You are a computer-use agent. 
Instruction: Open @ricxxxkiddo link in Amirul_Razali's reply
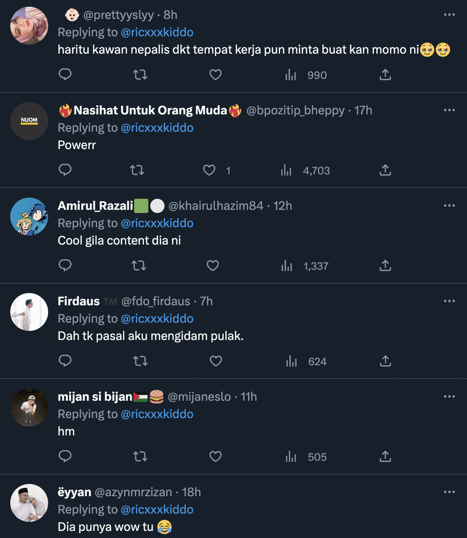pyautogui.click(x=157, y=223)
